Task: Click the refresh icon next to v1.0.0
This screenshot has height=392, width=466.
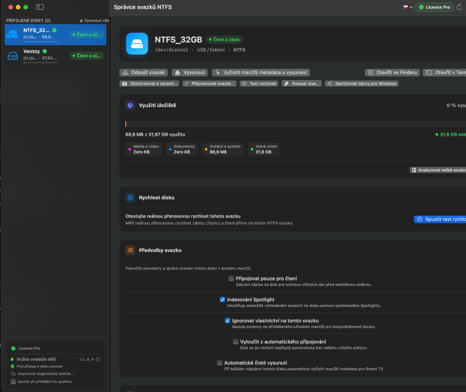Action: [98, 359]
